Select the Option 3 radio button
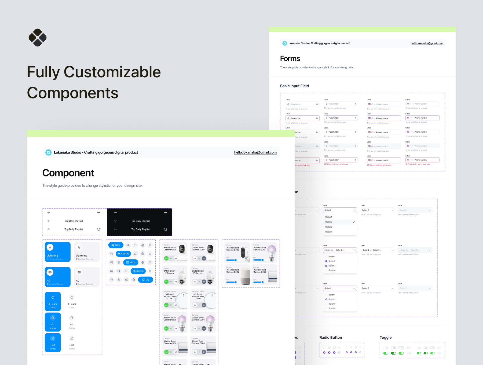Viewport: 483px width, 365px height. tap(327, 304)
